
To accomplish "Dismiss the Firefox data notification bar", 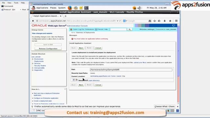I will coord(178,107).
